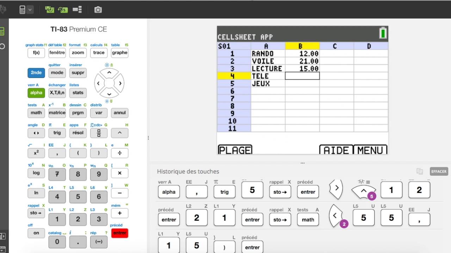The height and width of the screenshot is (253, 451).
Task: Click the zoom key on keypad
Action: 78,53
